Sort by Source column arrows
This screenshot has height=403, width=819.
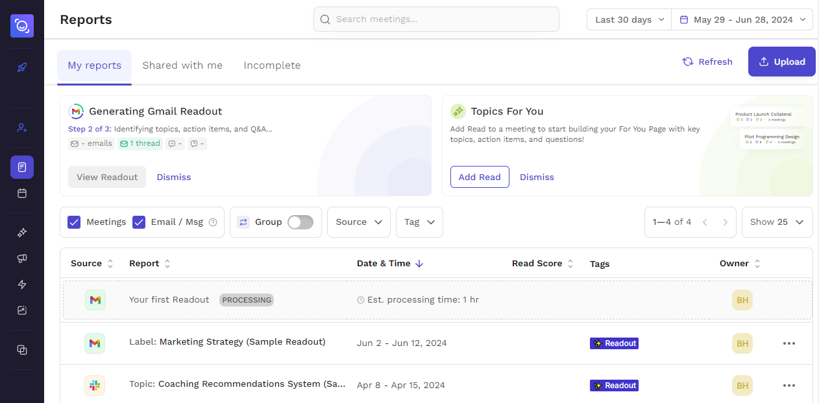coord(110,264)
